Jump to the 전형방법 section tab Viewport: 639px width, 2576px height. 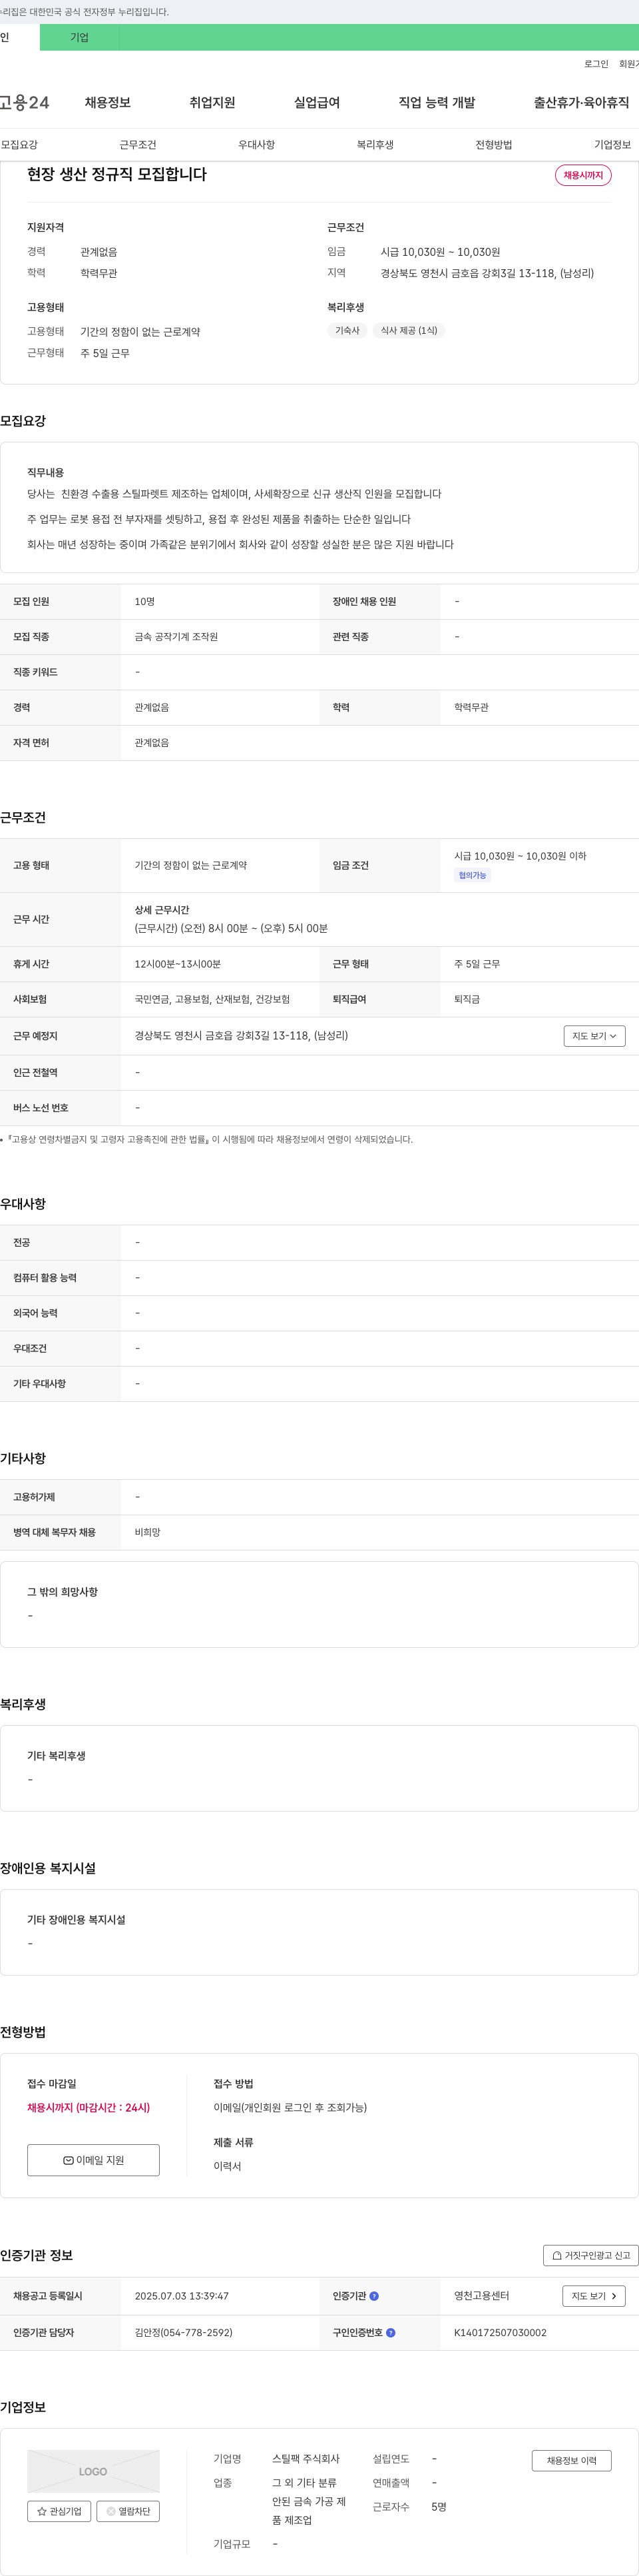(x=493, y=145)
